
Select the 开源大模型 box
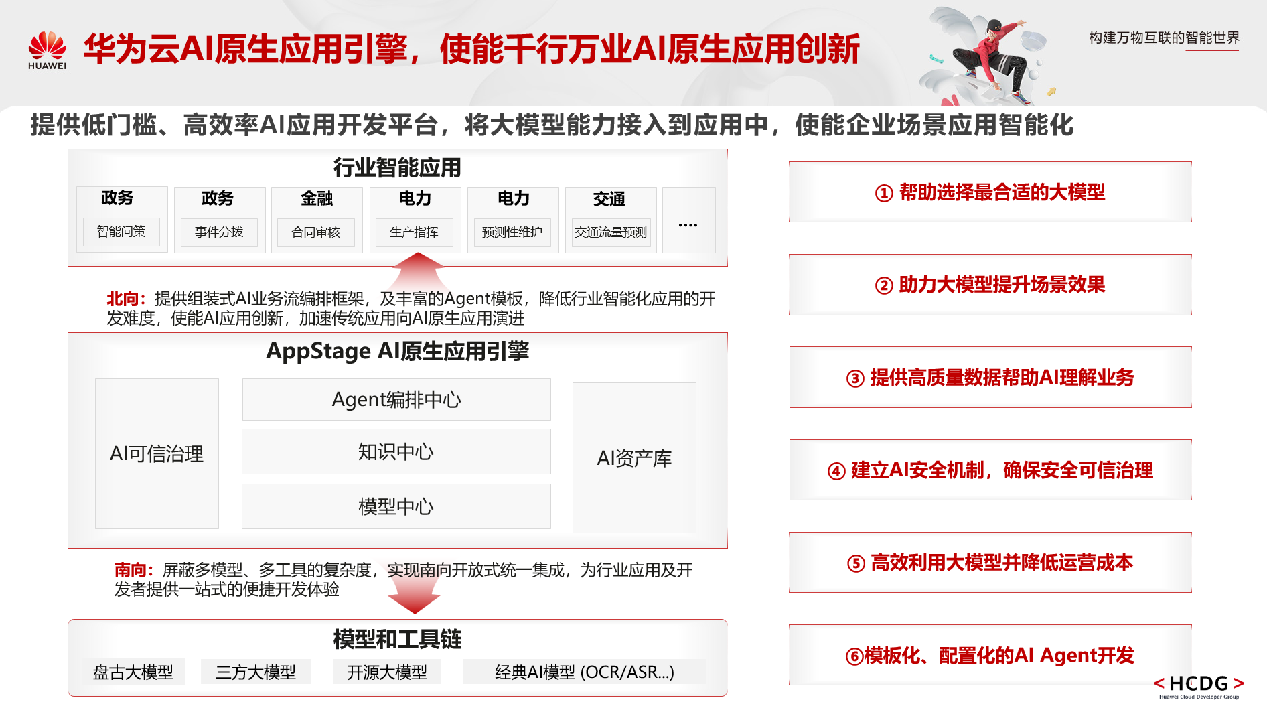pyautogui.click(x=387, y=672)
